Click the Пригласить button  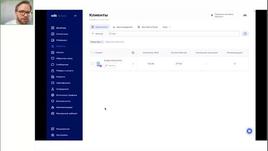(x=100, y=27)
